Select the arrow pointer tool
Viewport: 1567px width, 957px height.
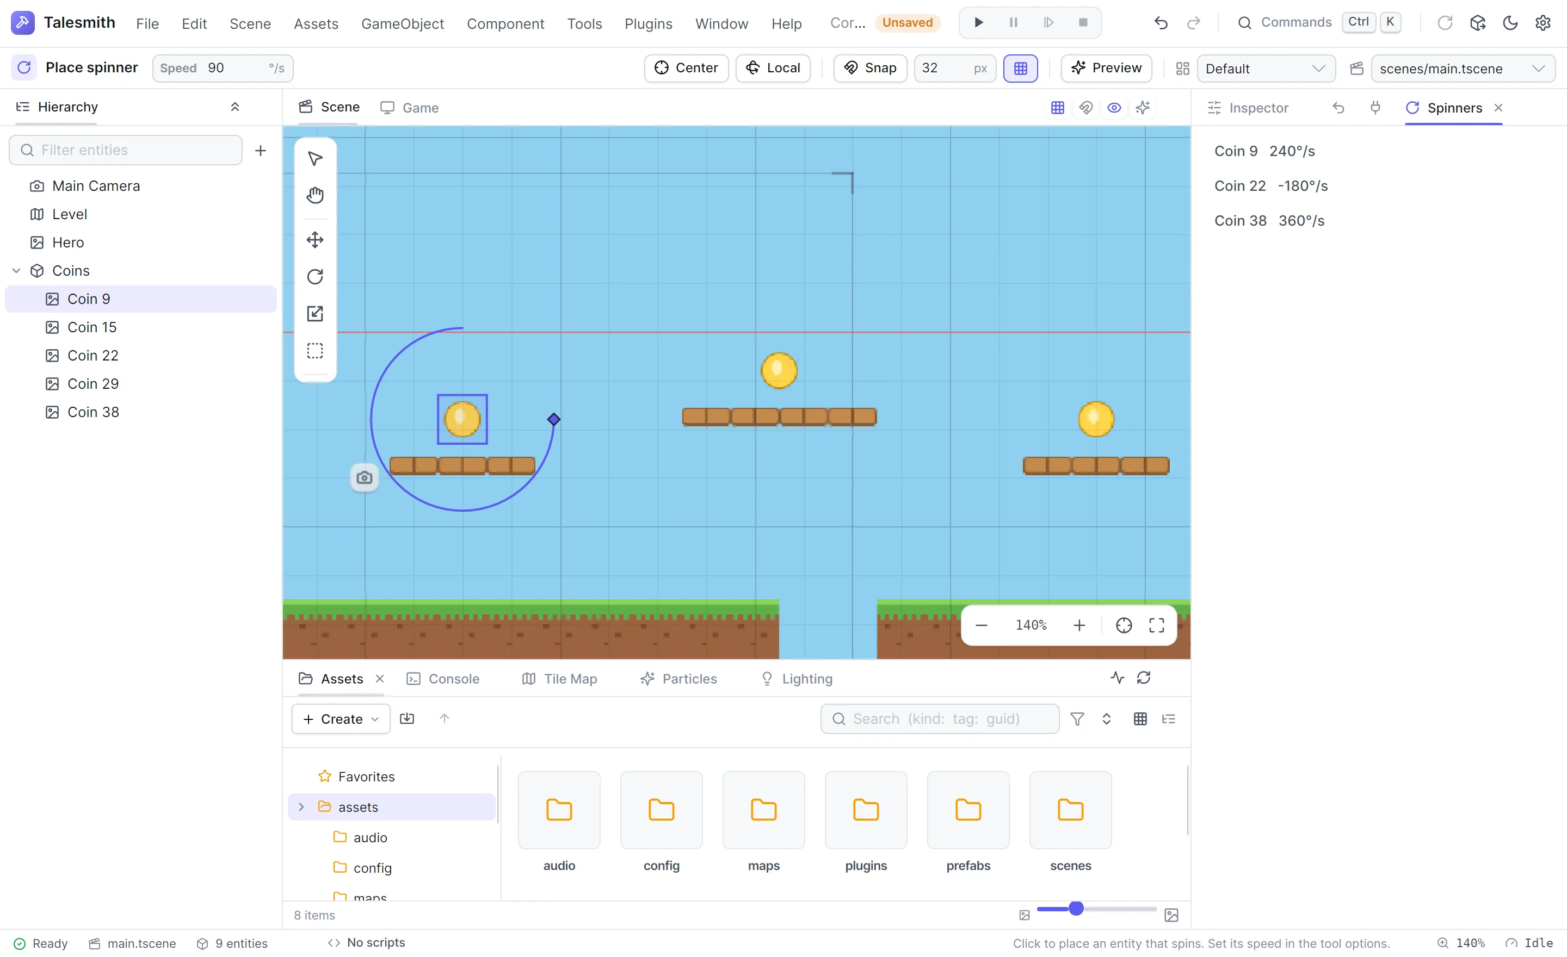315,158
